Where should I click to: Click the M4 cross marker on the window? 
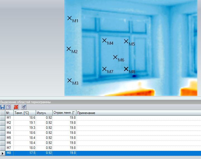pyautogui.click(x=105, y=41)
